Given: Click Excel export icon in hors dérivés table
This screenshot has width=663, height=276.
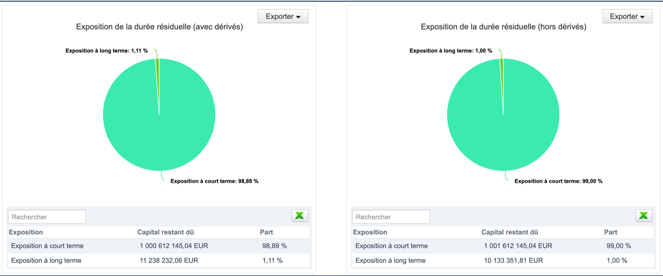Looking at the screenshot, I should point(644,216).
